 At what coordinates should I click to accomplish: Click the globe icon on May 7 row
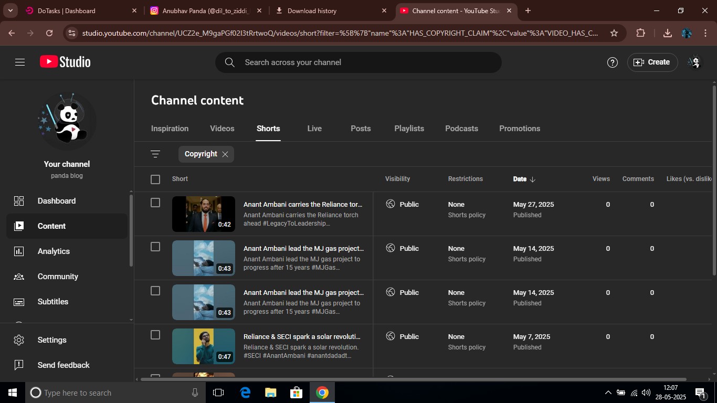pyautogui.click(x=390, y=336)
